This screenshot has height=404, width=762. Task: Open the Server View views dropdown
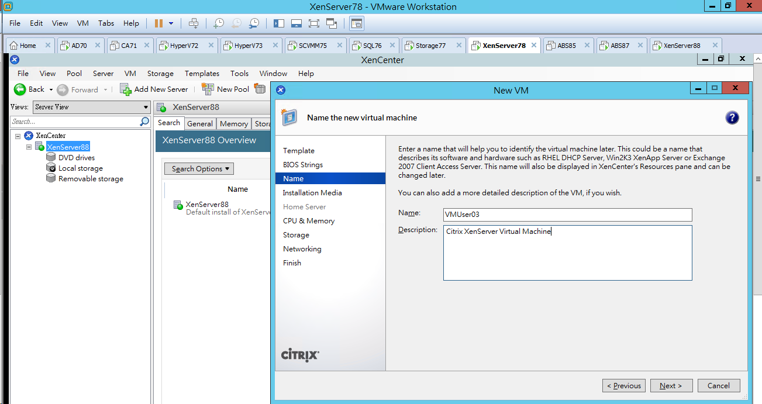tap(91, 107)
